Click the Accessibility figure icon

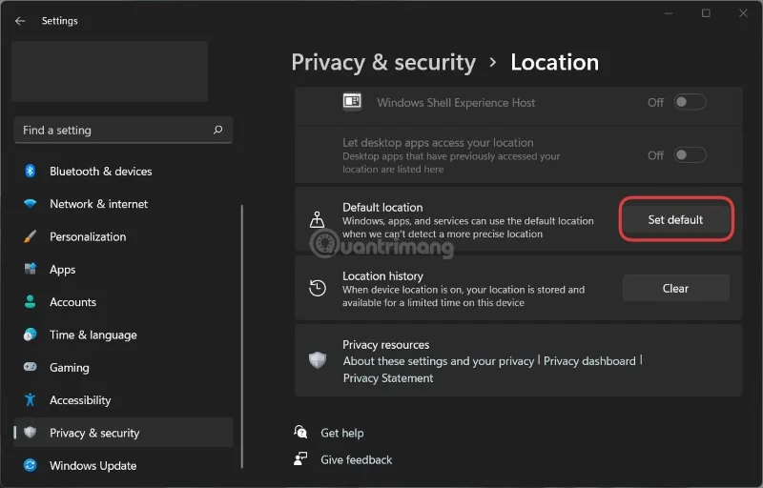[31, 399]
